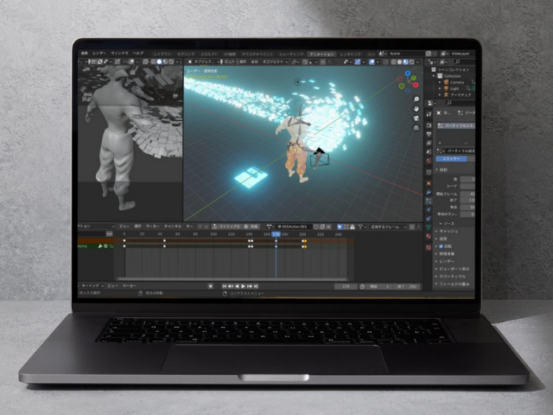Open the Texture properties tab icon

pos(429,247)
